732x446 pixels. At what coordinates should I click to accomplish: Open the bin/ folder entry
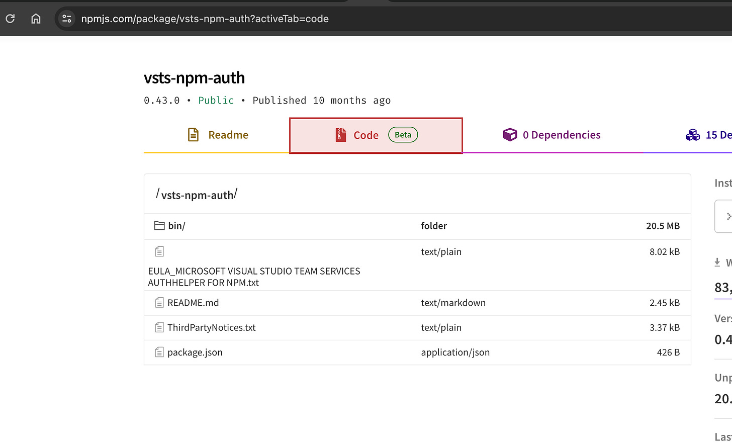tap(175, 225)
